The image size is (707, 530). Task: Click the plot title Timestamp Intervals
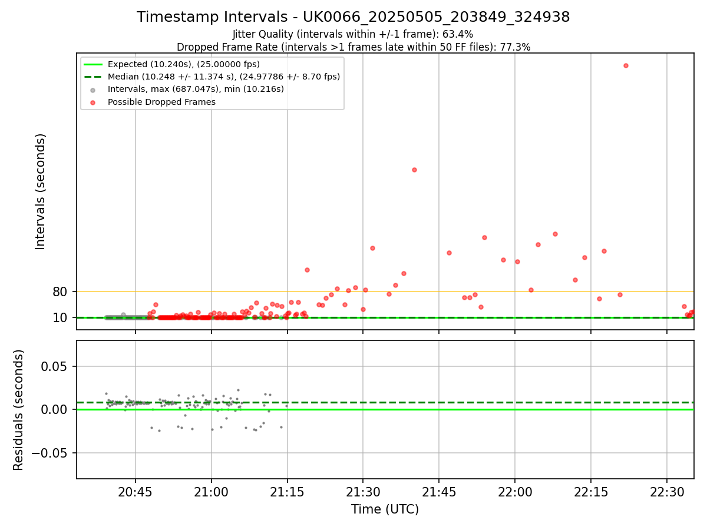click(x=353, y=17)
